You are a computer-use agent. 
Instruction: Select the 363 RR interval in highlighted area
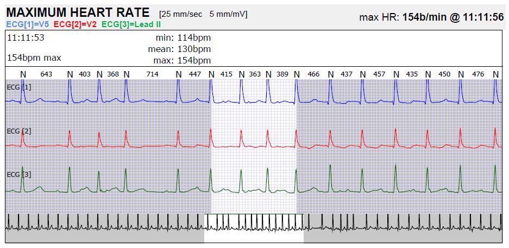[x=255, y=74]
